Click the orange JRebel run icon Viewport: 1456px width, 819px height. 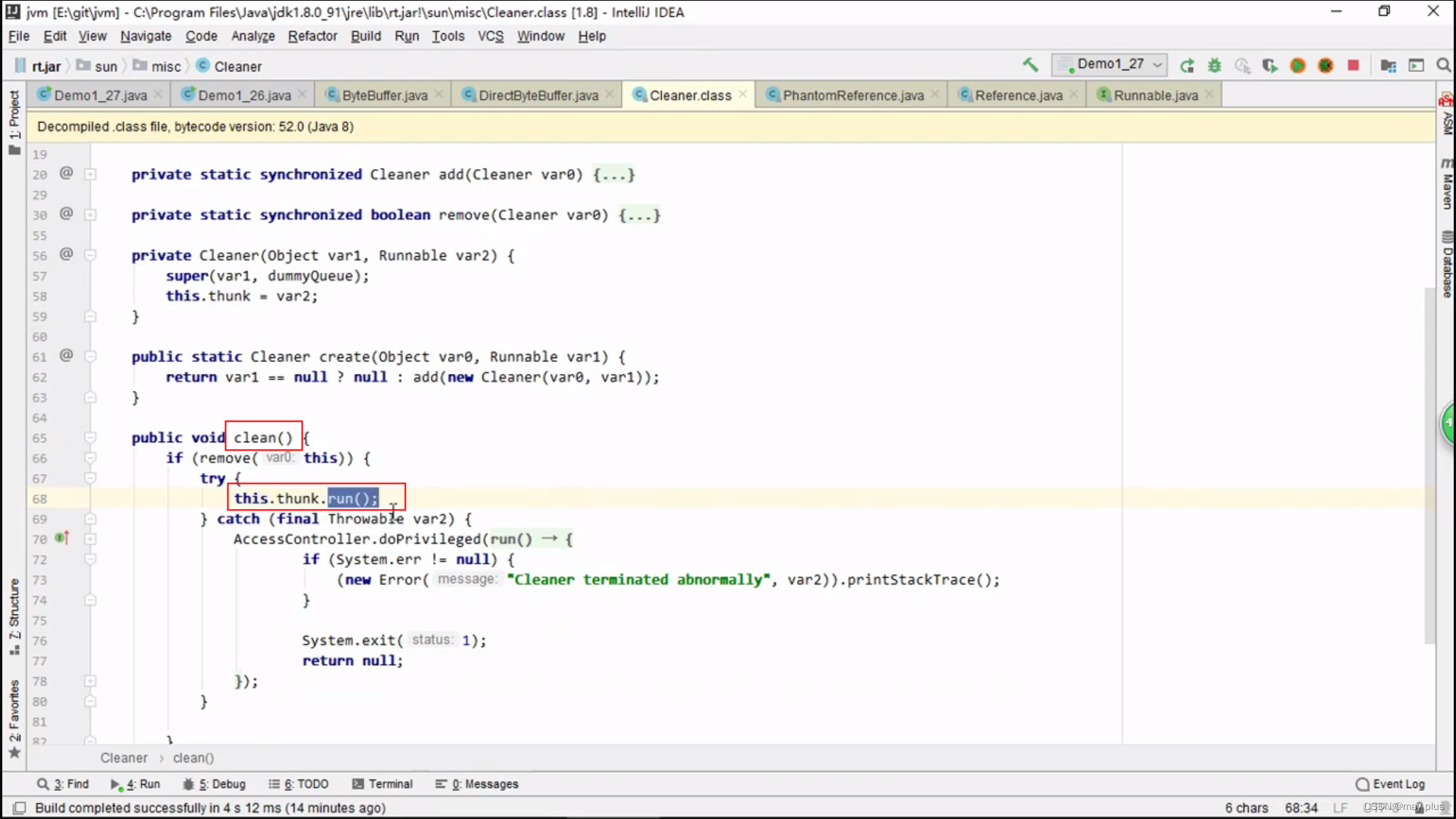pos(1298,66)
